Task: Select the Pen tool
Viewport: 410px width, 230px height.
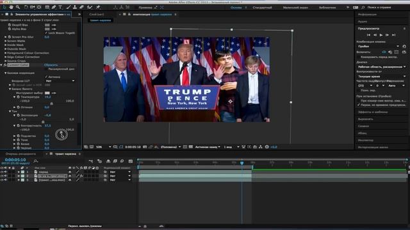Action: click(x=54, y=7)
